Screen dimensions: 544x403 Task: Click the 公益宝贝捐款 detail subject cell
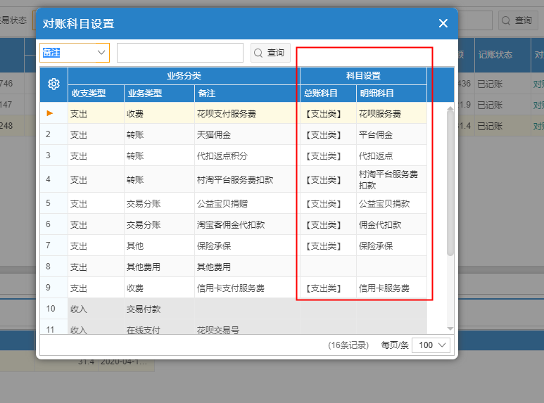click(391, 203)
